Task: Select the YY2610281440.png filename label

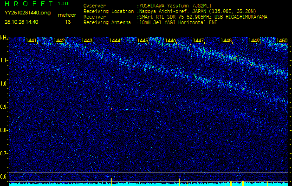Action: tap(27, 13)
